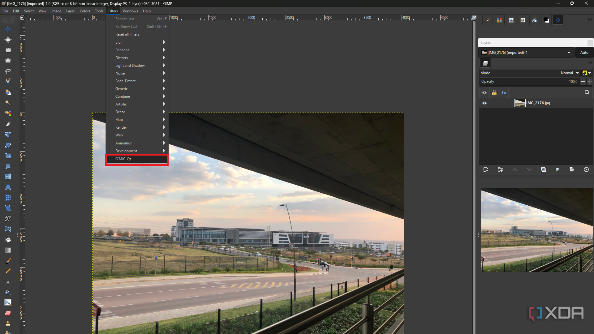Click the Auto button
Image resolution: width=594 pixels, height=334 pixels.
click(x=584, y=53)
